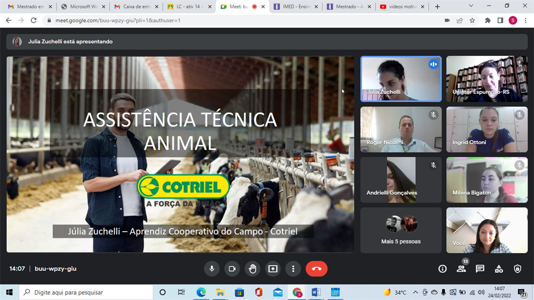Open Cortana from the taskbar
This screenshot has width=534, height=300.
[x=163, y=292]
